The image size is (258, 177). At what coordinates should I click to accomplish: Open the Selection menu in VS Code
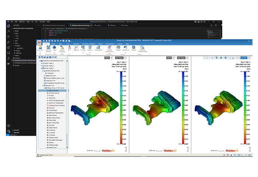point(22,22)
